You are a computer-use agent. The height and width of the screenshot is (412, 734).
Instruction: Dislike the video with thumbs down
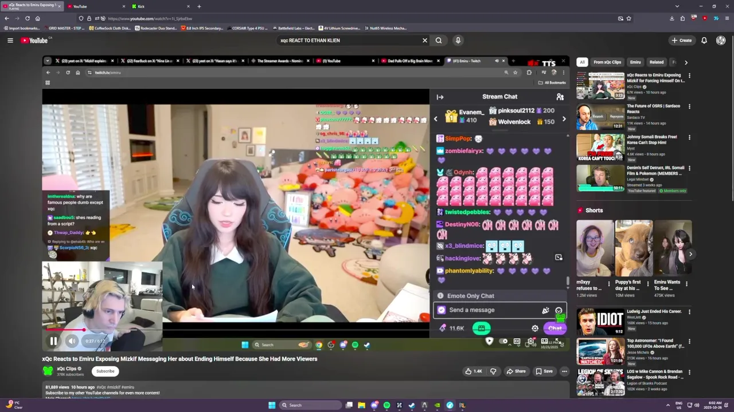[x=493, y=371]
